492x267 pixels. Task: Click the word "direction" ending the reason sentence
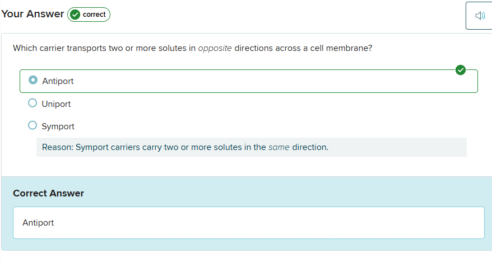pos(309,148)
